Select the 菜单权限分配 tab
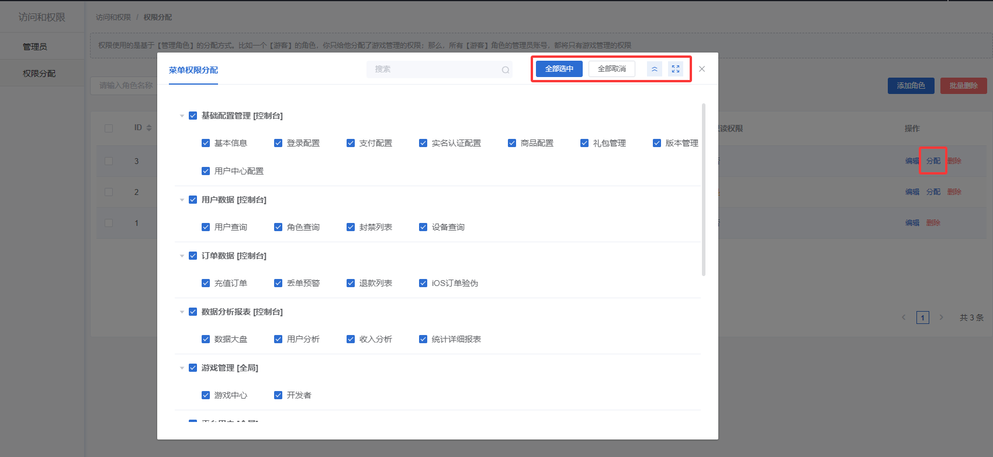 (193, 70)
